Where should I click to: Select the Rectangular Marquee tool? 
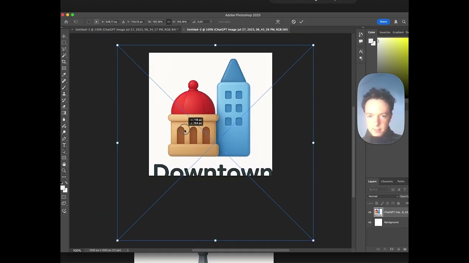[x=64, y=43]
